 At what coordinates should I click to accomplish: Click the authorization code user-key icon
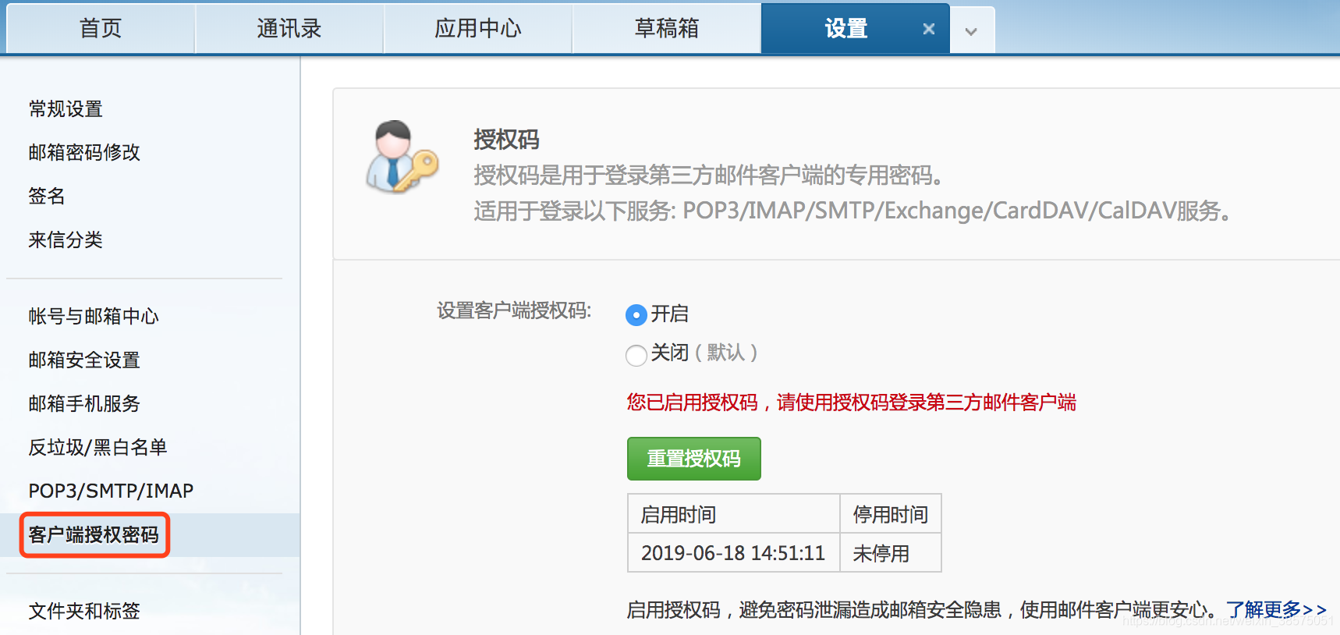(402, 157)
